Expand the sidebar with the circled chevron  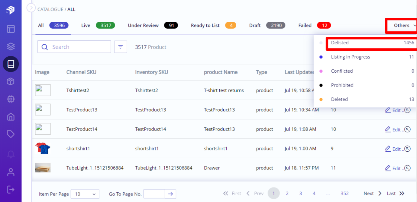coord(31,8)
